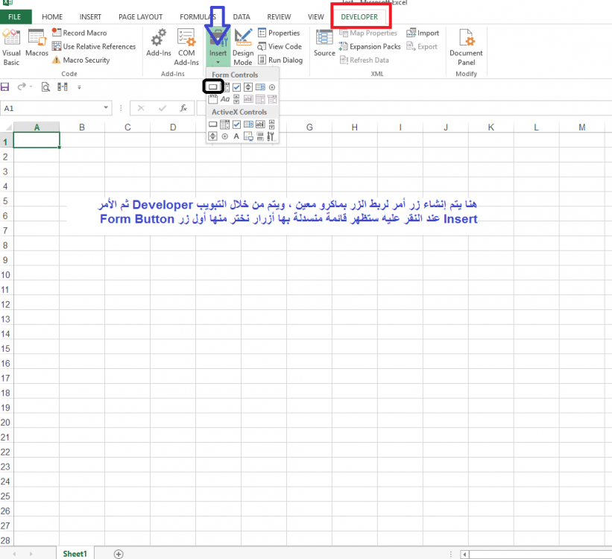This screenshot has height=559, width=612.
Task: Insert a Button from Form Controls
Action: pyautogui.click(x=212, y=86)
